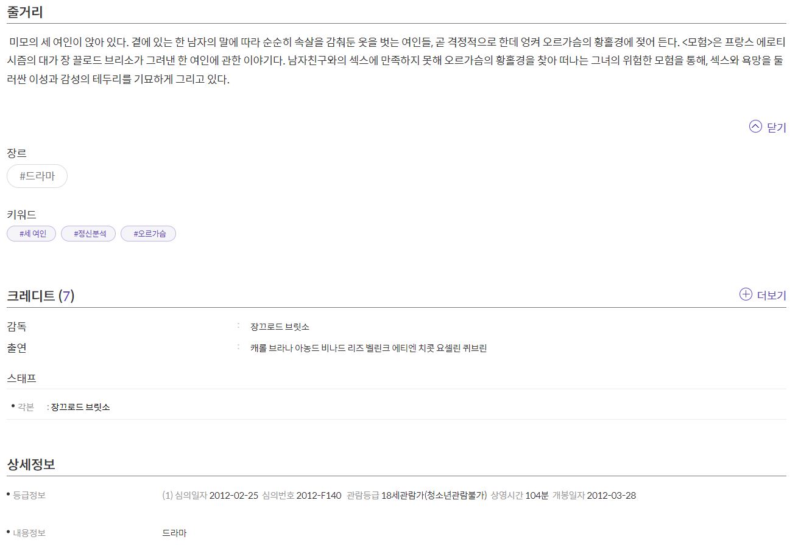
Task: Click the 닫기 text label
Action: (777, 128)
